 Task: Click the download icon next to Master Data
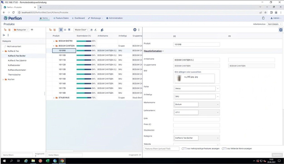click(x=91, y=30)
